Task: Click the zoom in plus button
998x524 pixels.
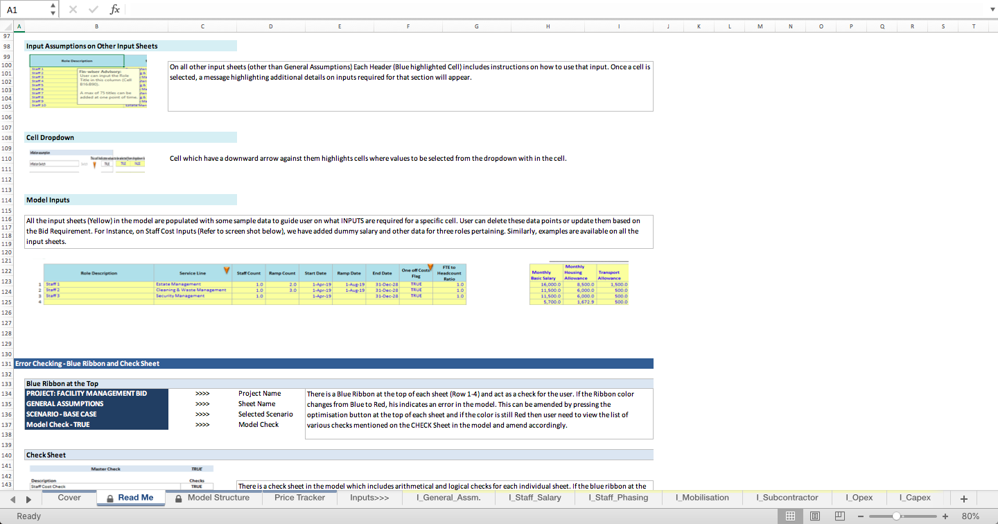Action: tap(945, 516)
